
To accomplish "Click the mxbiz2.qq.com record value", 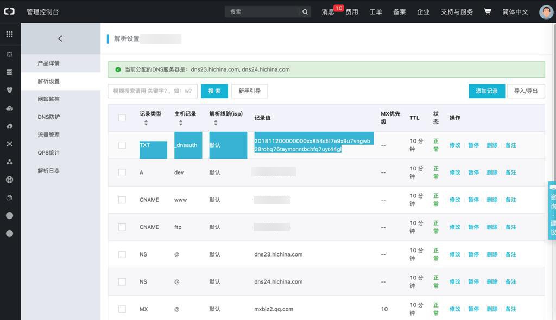I will tap(274, 309).
